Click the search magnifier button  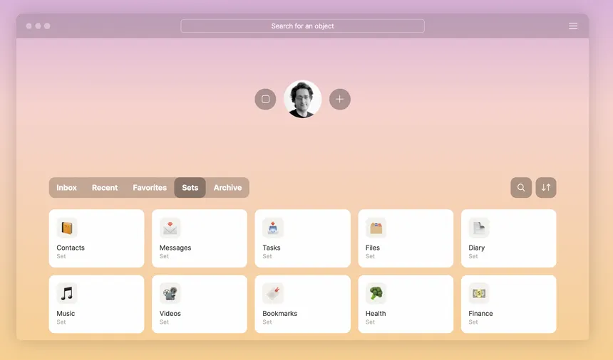(521, 188)
